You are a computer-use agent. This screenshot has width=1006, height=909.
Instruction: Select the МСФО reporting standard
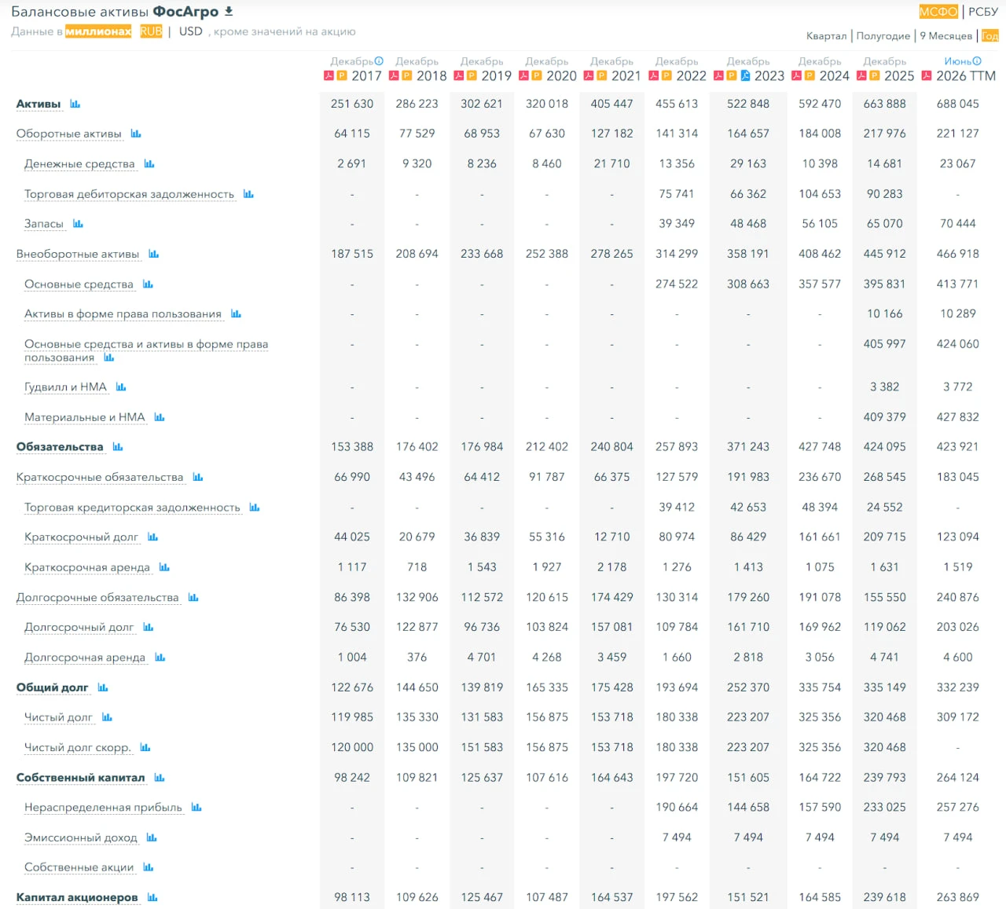[938, 12]
